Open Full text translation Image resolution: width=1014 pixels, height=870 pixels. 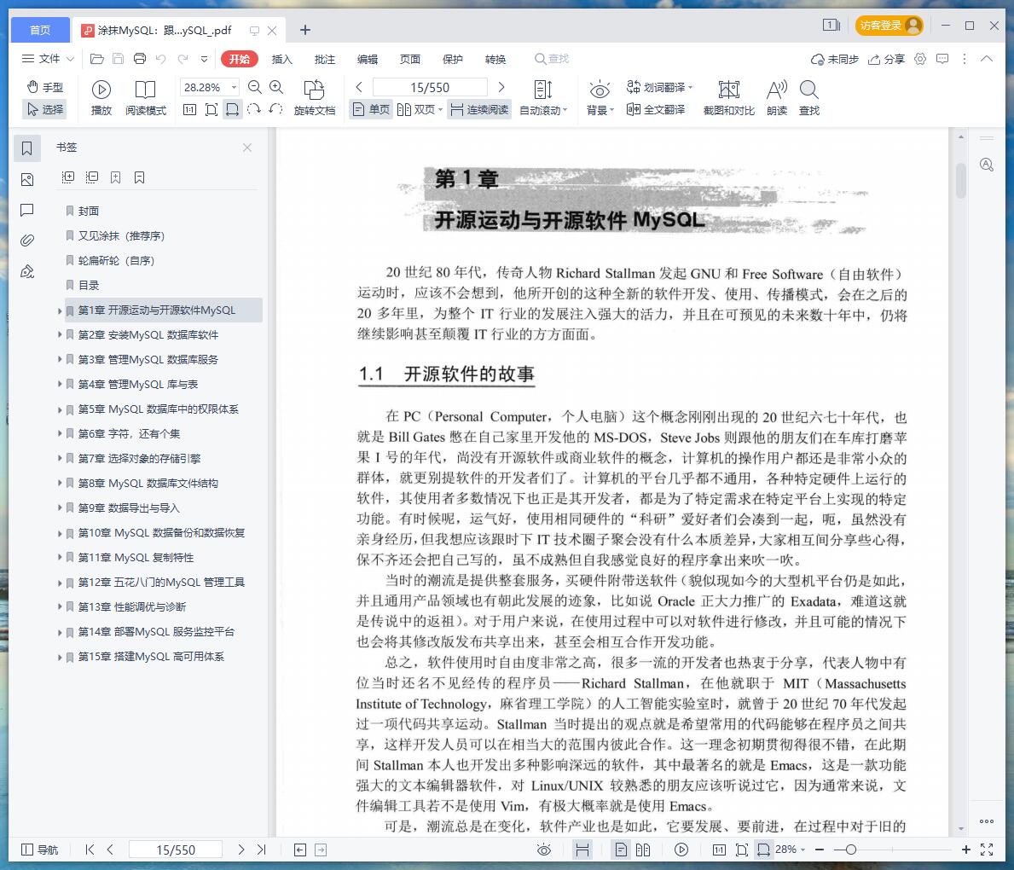[x=656, y=109]
